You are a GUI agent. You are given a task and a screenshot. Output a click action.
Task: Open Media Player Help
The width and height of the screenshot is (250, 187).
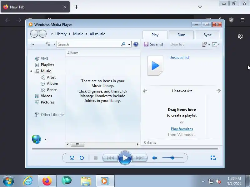136,44
